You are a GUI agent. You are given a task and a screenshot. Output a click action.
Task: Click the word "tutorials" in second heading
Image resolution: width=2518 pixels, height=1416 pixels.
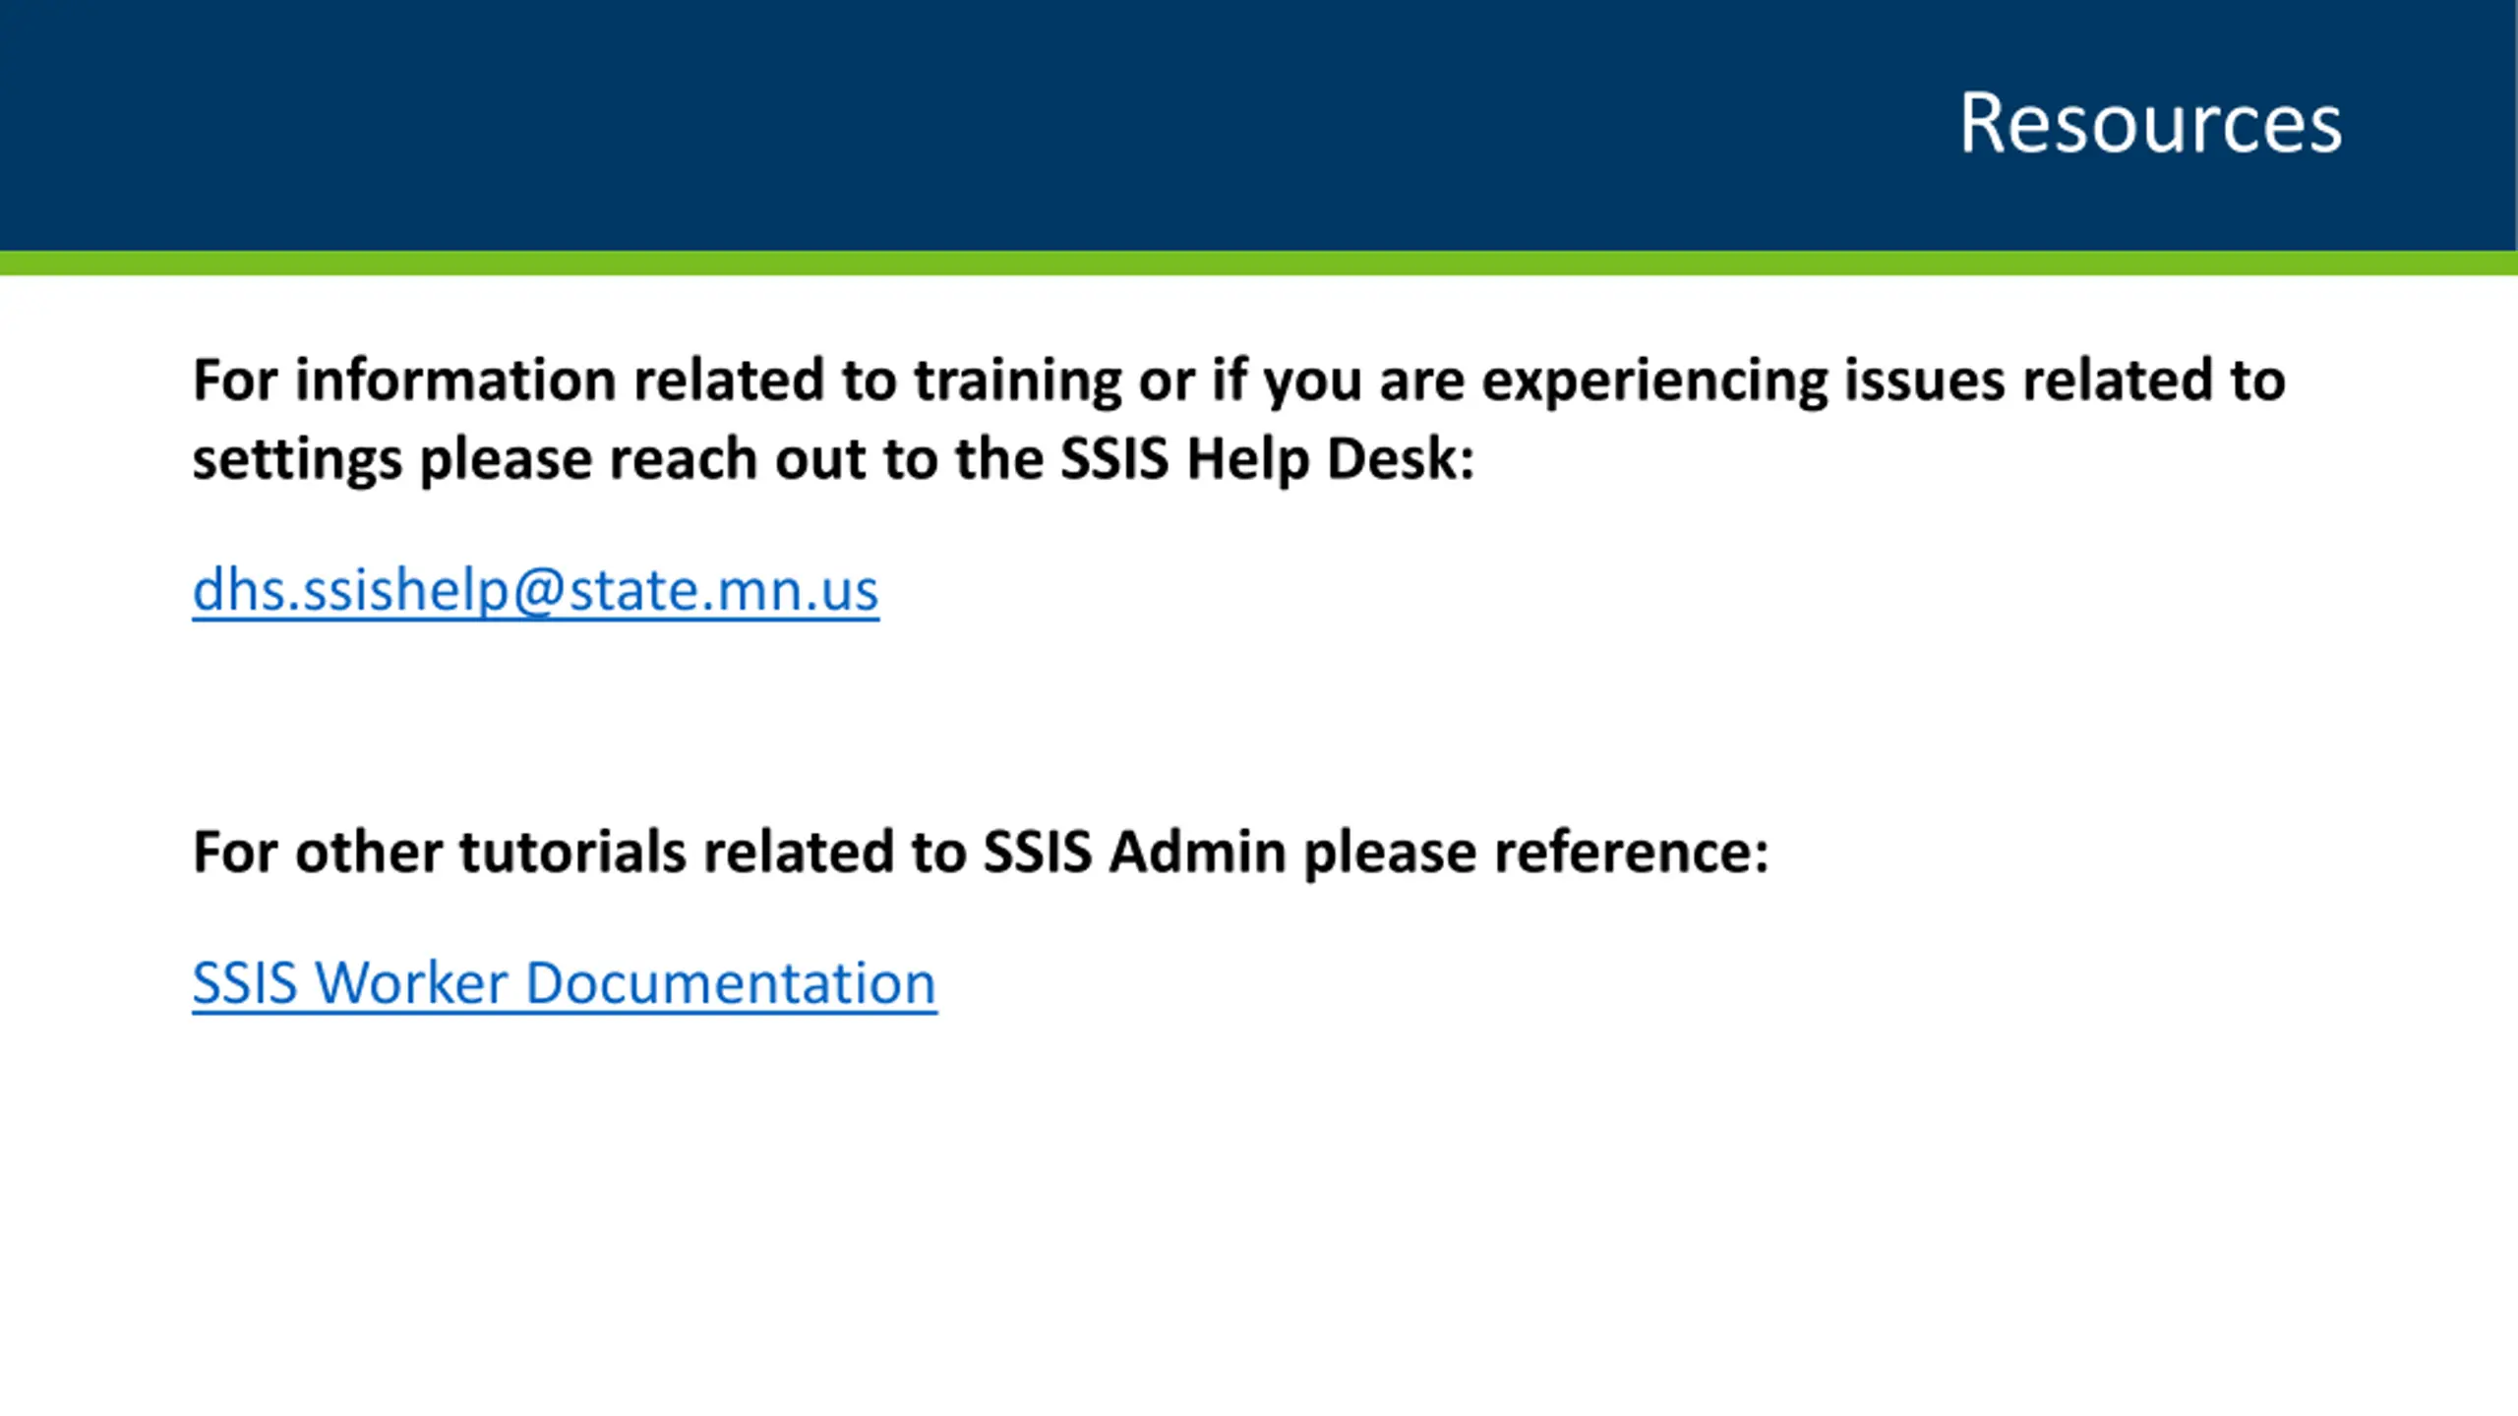coord(572,852)
